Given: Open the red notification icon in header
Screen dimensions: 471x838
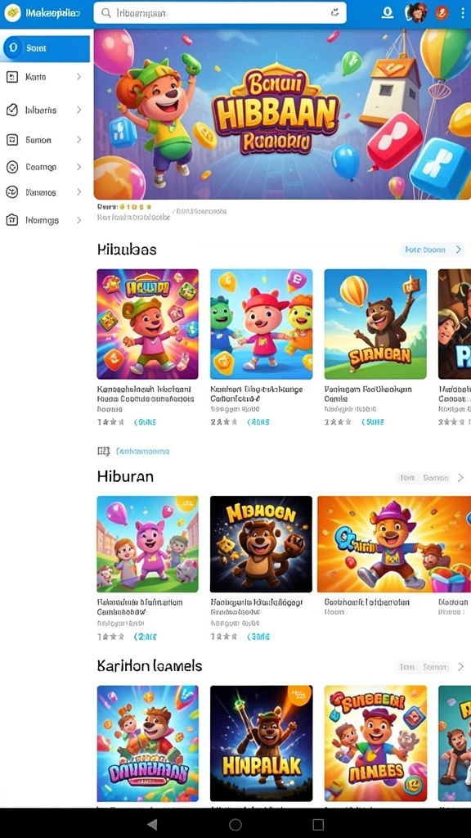Looking at the screenshot, I should 442,13.
